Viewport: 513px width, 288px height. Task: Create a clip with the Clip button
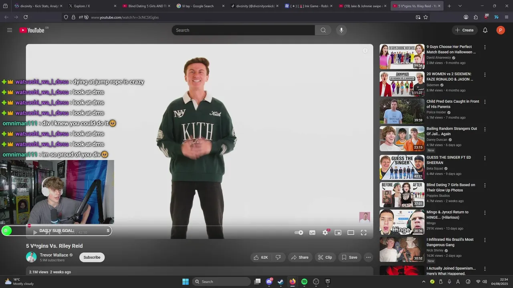325,257
